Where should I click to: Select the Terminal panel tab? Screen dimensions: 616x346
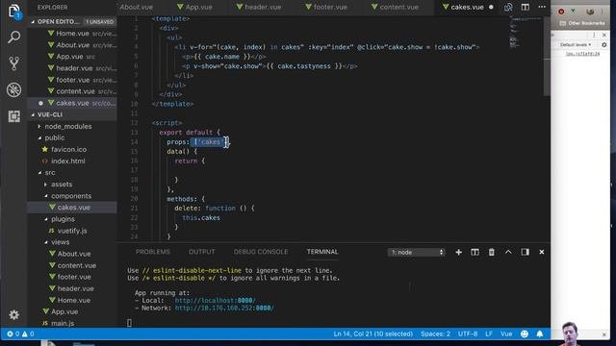[x=322, y=252]
